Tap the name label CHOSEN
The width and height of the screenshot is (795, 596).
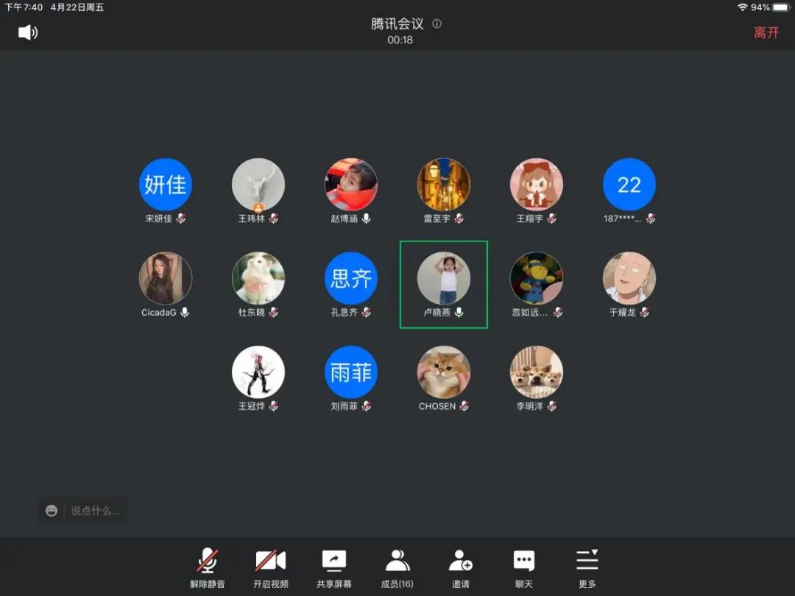point(437,406)
